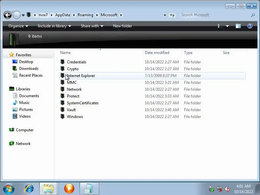The image size is (260, 195).
Task: Click the address bar root folder icon
Action: (x=29, y=15)
